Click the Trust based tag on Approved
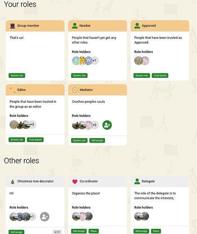The image size is (197, 234). (160, 75)
